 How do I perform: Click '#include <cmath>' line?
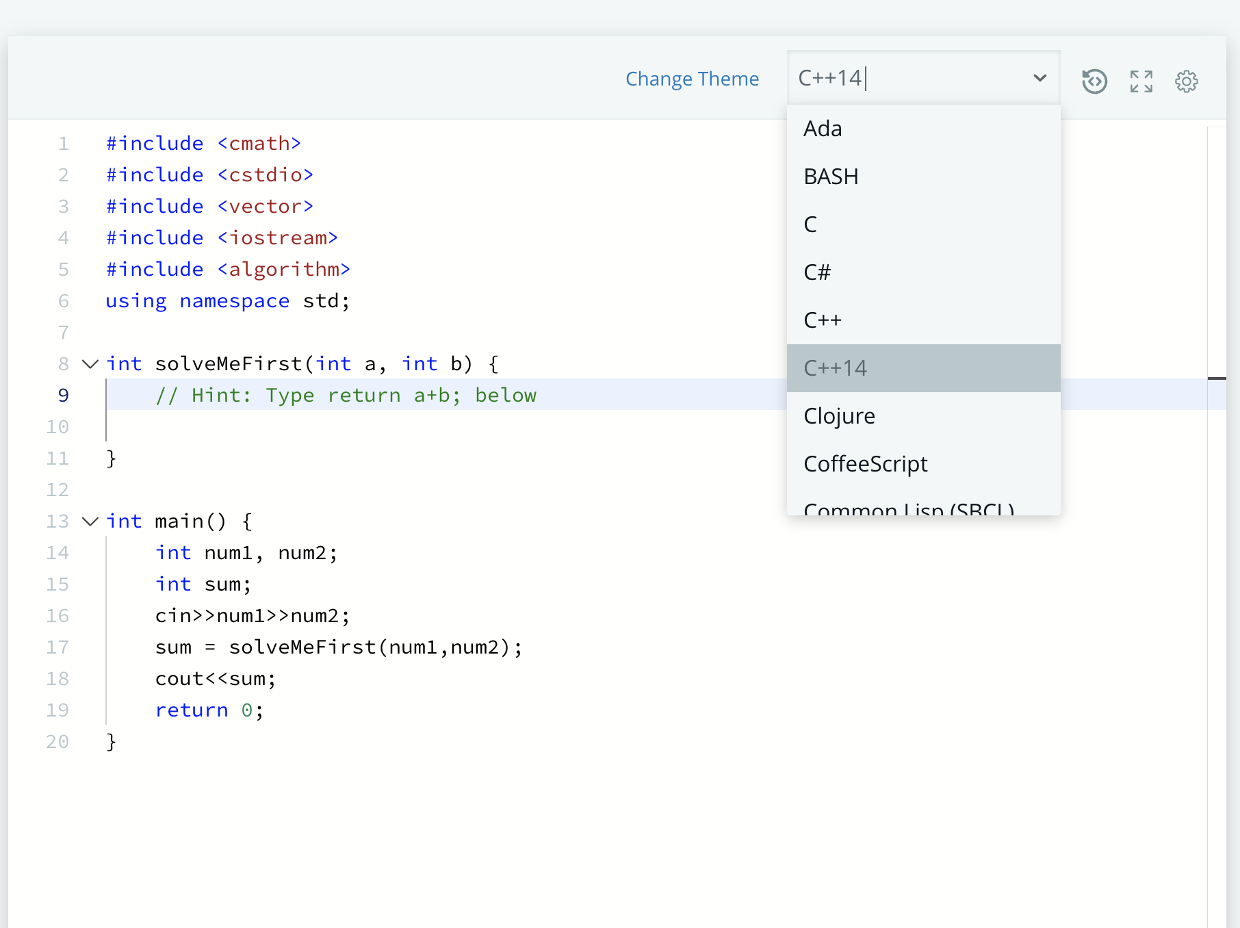[x=203, y=143]
